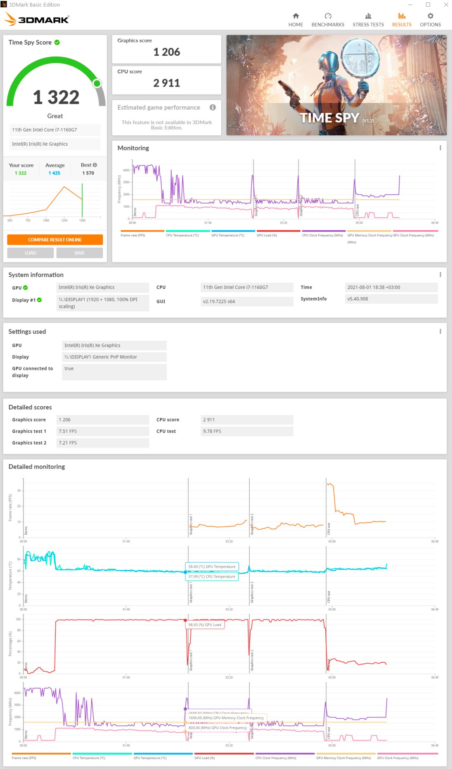Viewport: 452px width, 769px height.
Task: Expand Monitoring panel three-dot menu
Action: click(440, 148)
